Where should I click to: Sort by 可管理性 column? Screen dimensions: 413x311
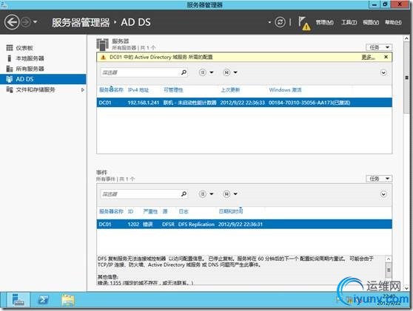pyautogui.click(x=173, y=90)
